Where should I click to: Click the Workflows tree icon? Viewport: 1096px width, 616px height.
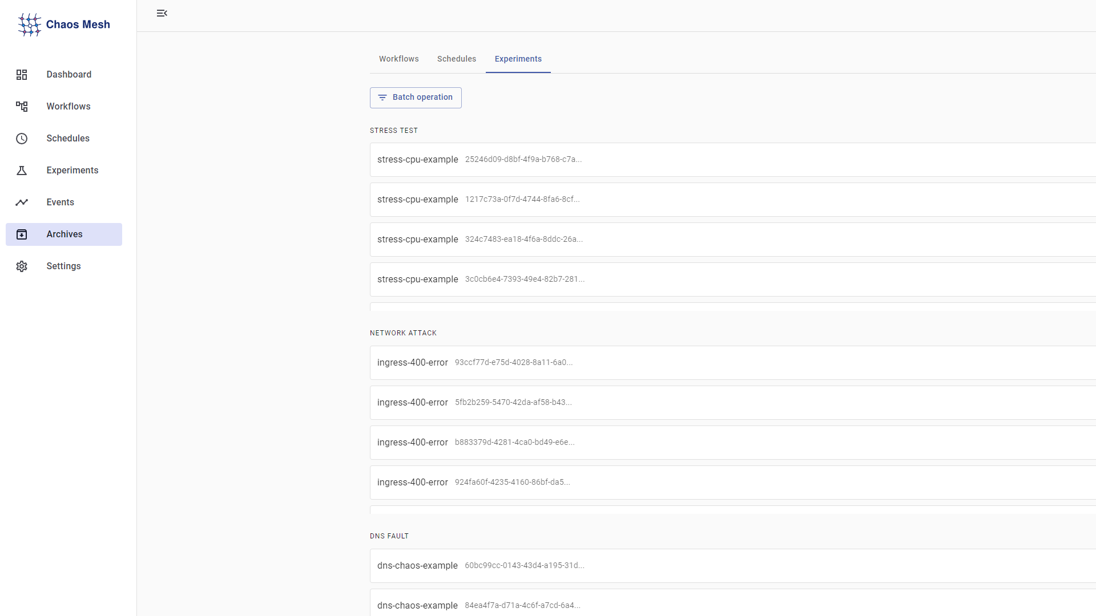(x=22, y=107)
